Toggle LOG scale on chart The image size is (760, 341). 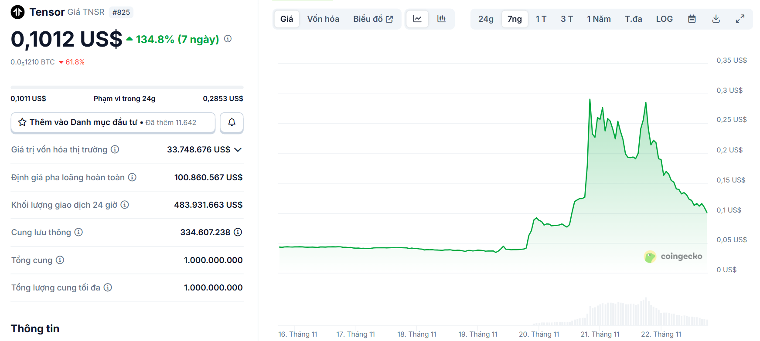(x=665, y=19)
